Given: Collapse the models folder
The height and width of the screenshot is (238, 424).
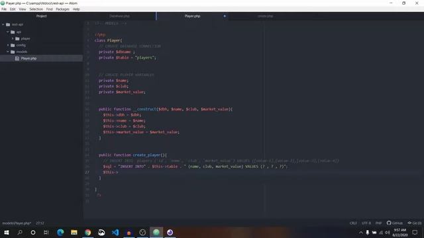Looking at the screenshot, I should [x=8, y=52].
